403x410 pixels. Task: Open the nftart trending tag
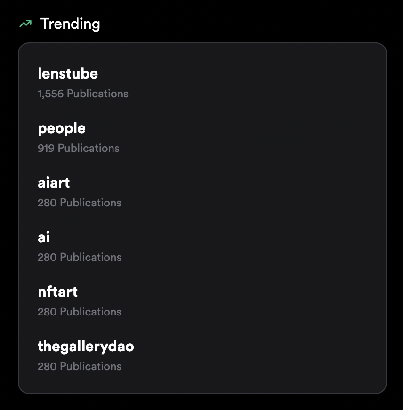coord(57,292)
